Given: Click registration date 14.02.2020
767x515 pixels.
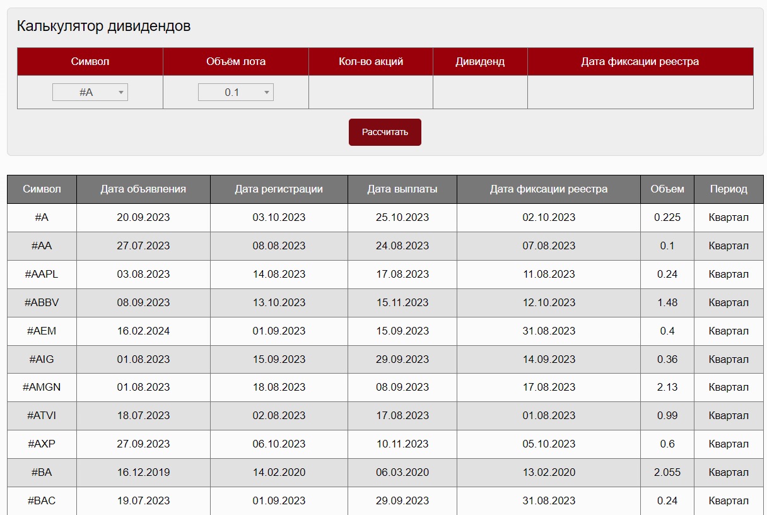Looking at the screenshot, I should click(x=279, y=473).
